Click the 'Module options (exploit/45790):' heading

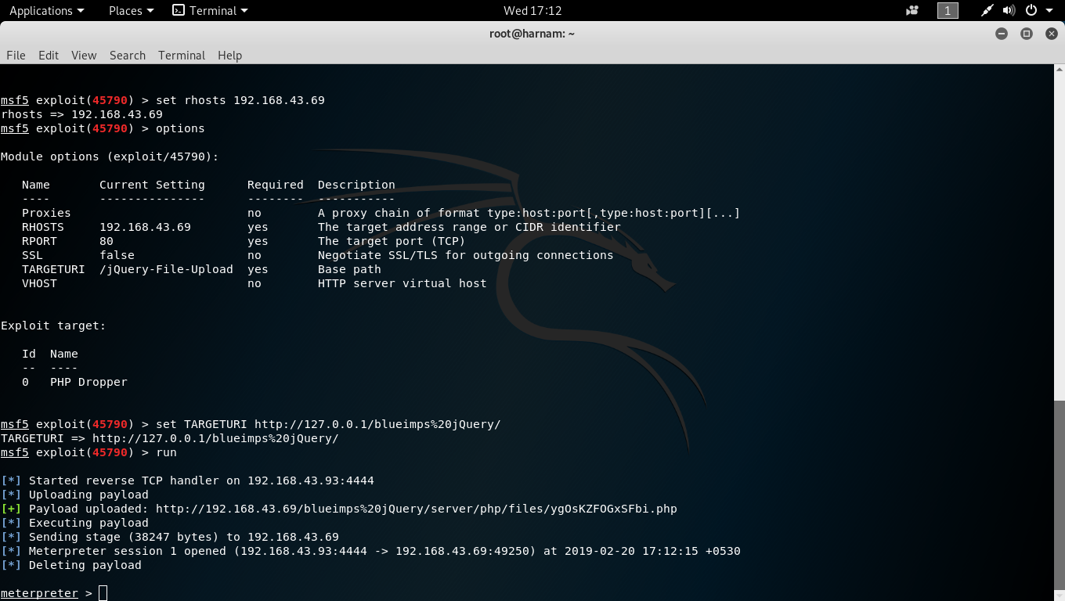(x=110, y=157)
